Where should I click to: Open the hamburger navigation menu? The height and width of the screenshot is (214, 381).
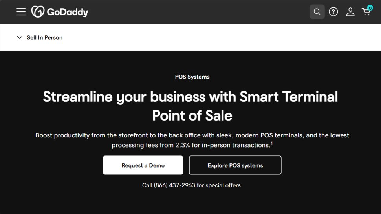pos(21,12)
